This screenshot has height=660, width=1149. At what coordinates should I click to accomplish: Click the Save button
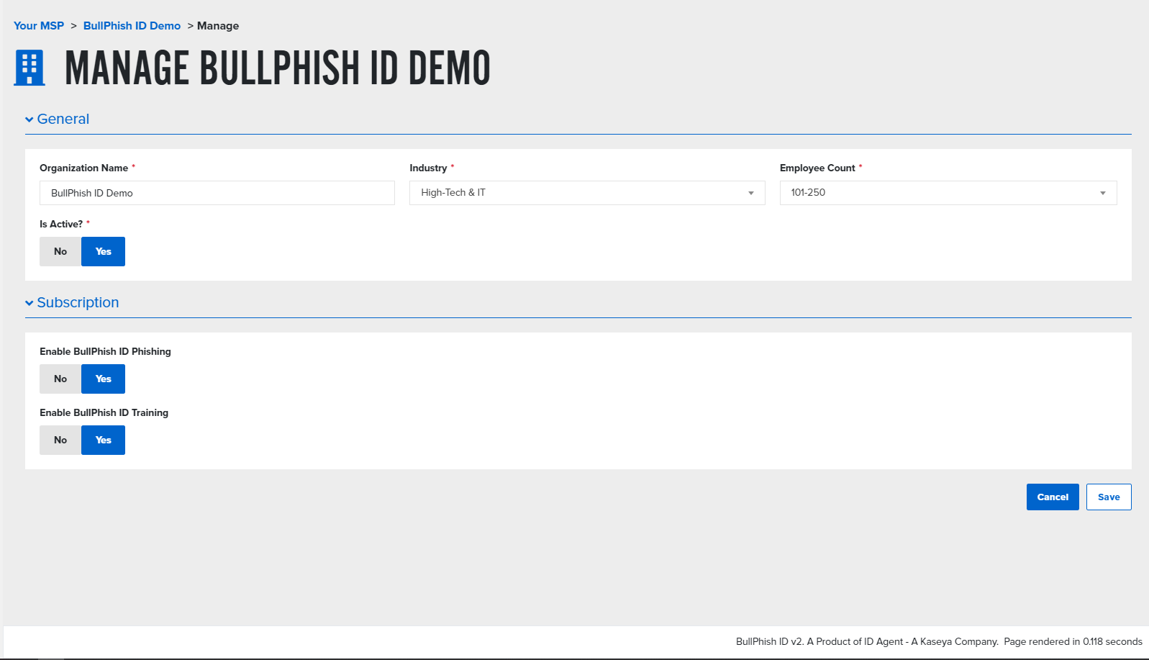coord(1109,497)
